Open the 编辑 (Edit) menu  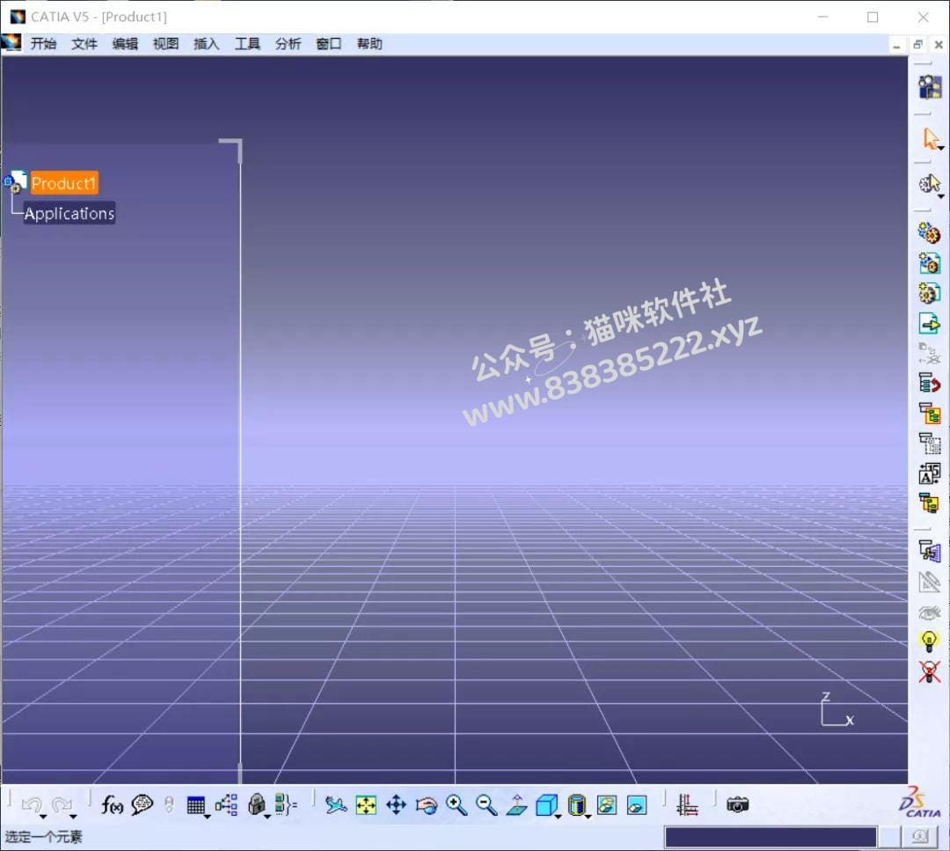pyautogui.click(x=125, y=44)
